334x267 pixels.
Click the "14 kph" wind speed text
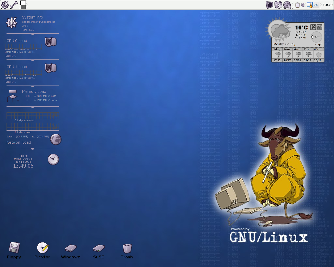point(318,45)
